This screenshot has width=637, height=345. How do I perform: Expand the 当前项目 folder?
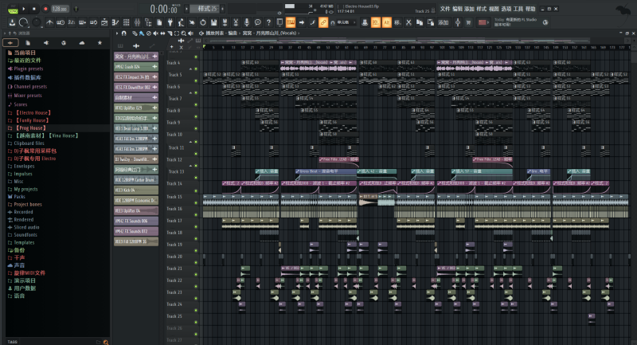[25, 53]
